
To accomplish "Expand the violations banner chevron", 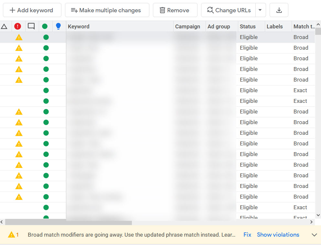I will click(314, 235).
